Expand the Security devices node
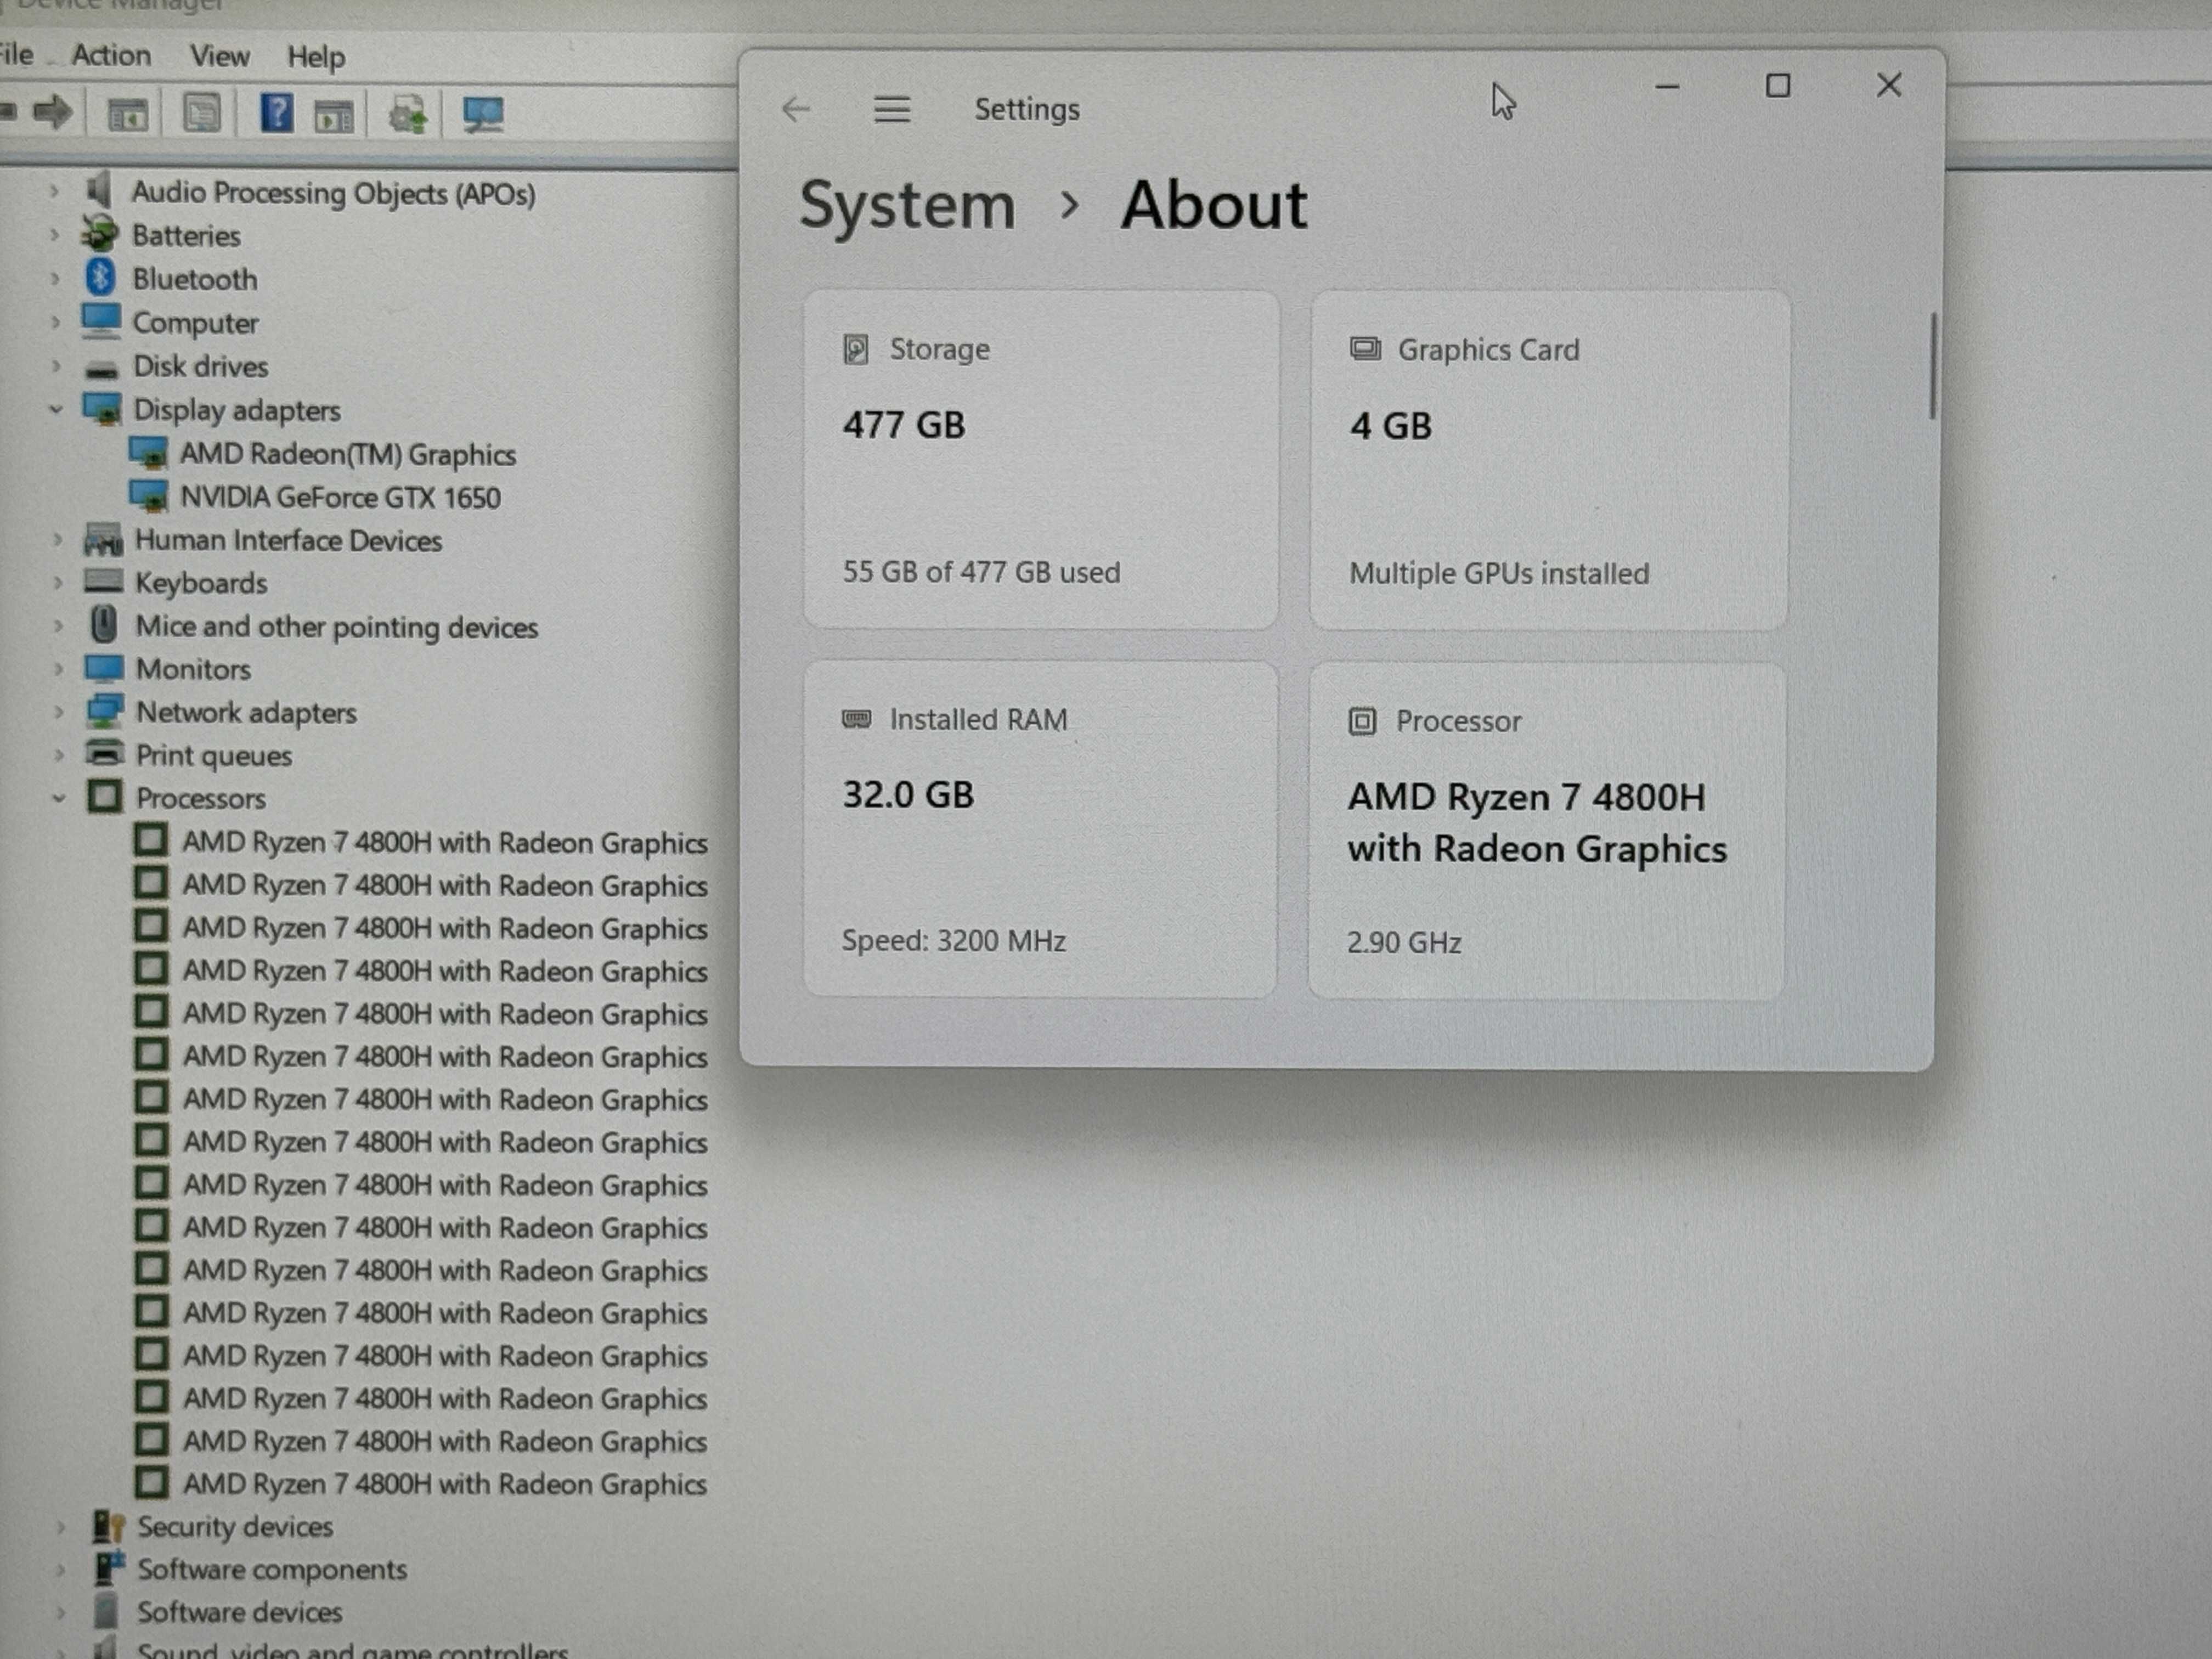 tap(60, 1527)
